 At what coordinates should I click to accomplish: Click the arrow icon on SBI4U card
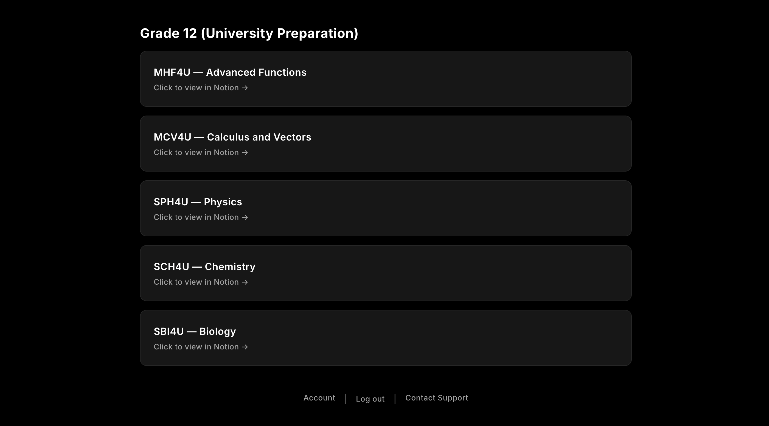245,347
